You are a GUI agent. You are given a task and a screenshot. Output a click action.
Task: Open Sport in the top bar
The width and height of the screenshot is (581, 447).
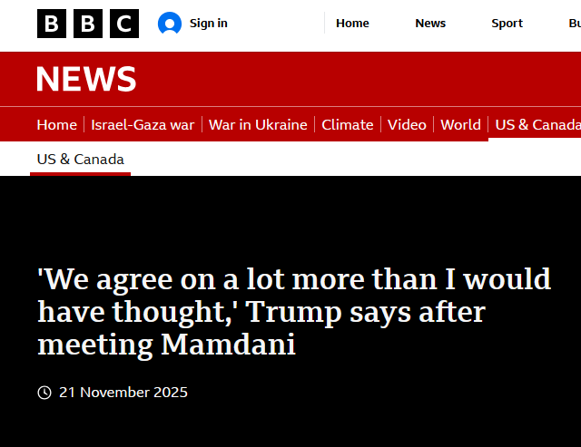507,24
